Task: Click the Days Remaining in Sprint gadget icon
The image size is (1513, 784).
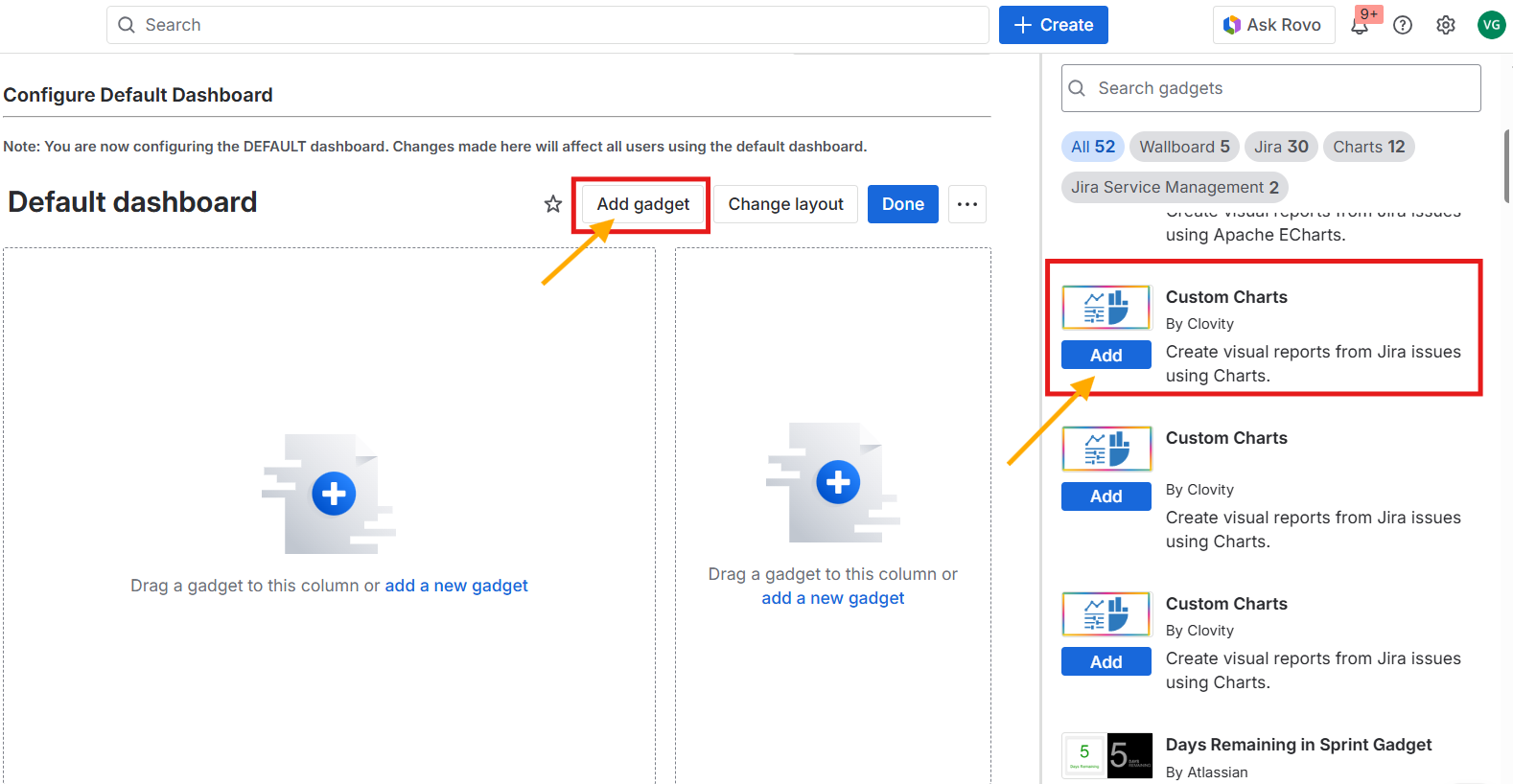Action: [x=1106, y=755]
